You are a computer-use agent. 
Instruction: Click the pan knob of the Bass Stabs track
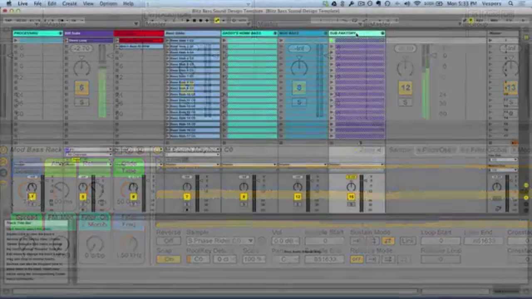[187, 187]
